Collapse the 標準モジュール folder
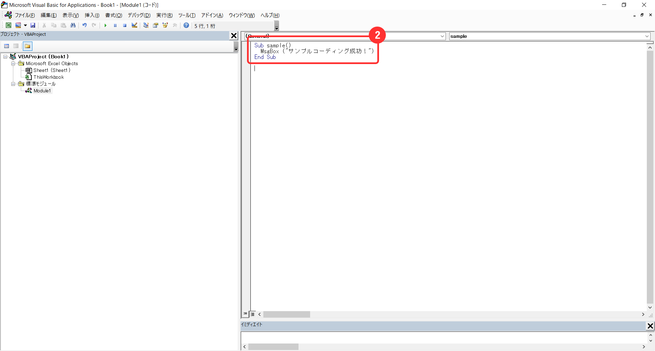Image resolution: width=655 pixels, height=351 pixels. 13,84
